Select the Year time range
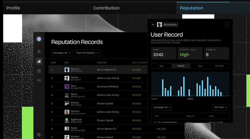250x139 pixels. [200, 66]
